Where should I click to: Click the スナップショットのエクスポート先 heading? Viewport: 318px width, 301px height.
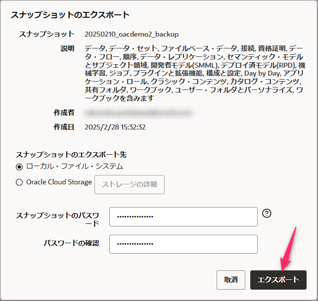click(x=71, y=155)
